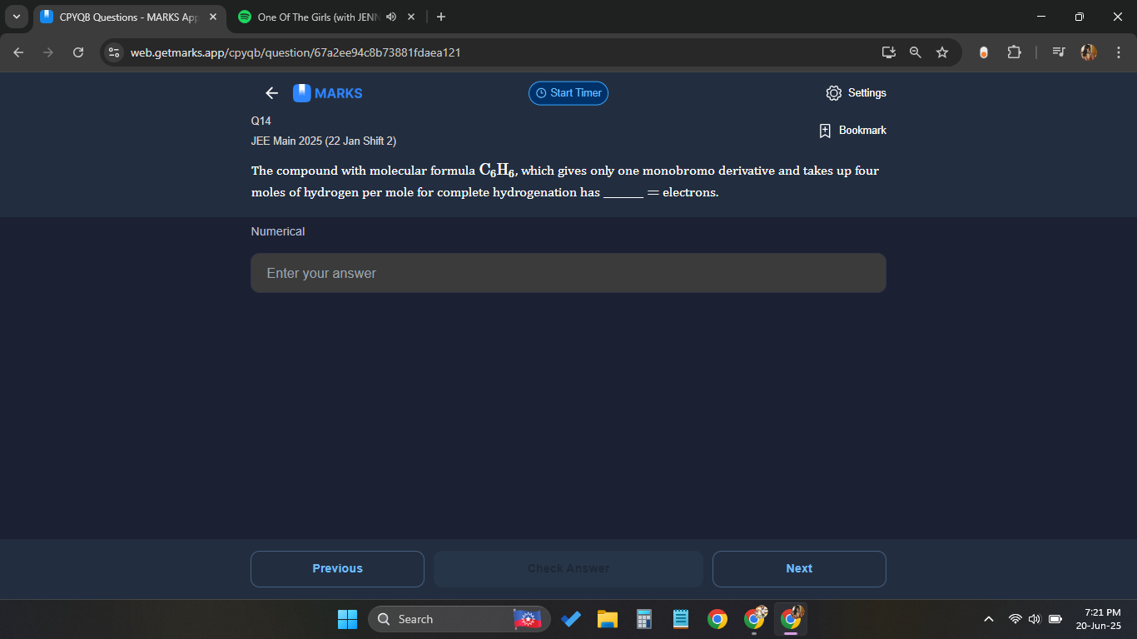The image size is (1137, 639).
Task: Open the Chrome profile avatar
Action: pyautogui.click(x=1089, y=52)
